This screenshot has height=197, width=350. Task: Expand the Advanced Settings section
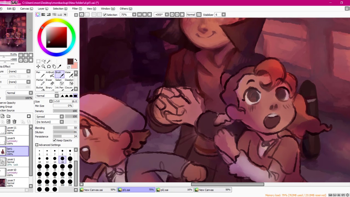pyautogui.click(x=48, y=145)
